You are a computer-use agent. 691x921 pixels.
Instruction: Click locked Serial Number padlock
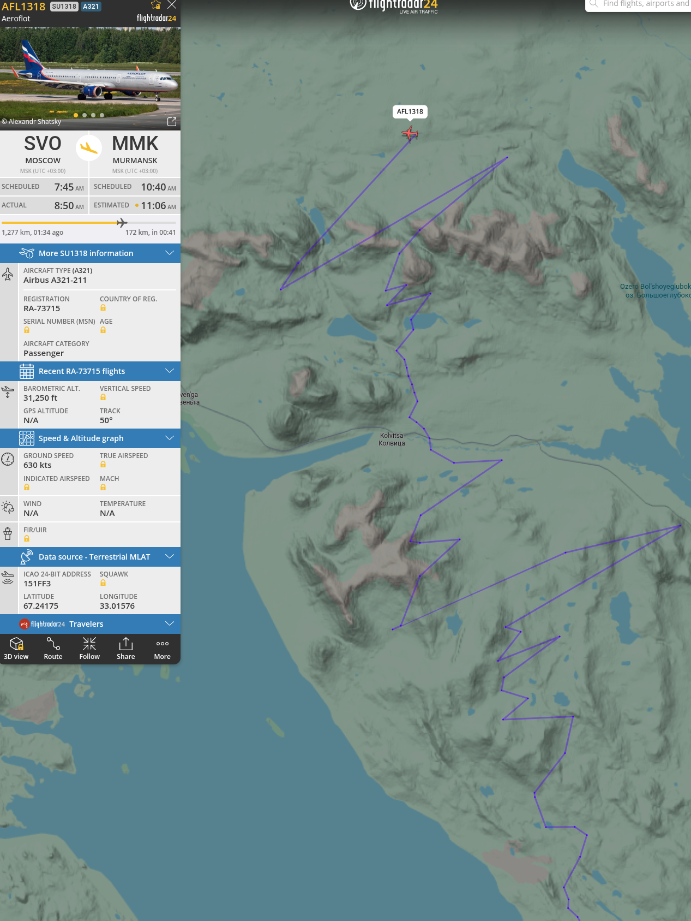coord(27,330)
